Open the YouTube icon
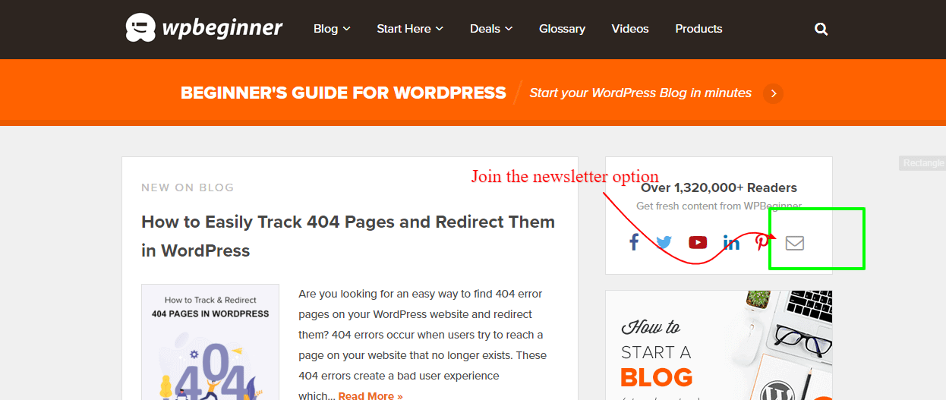This screenshot has width=946, height=400. (x=698, y=243)
